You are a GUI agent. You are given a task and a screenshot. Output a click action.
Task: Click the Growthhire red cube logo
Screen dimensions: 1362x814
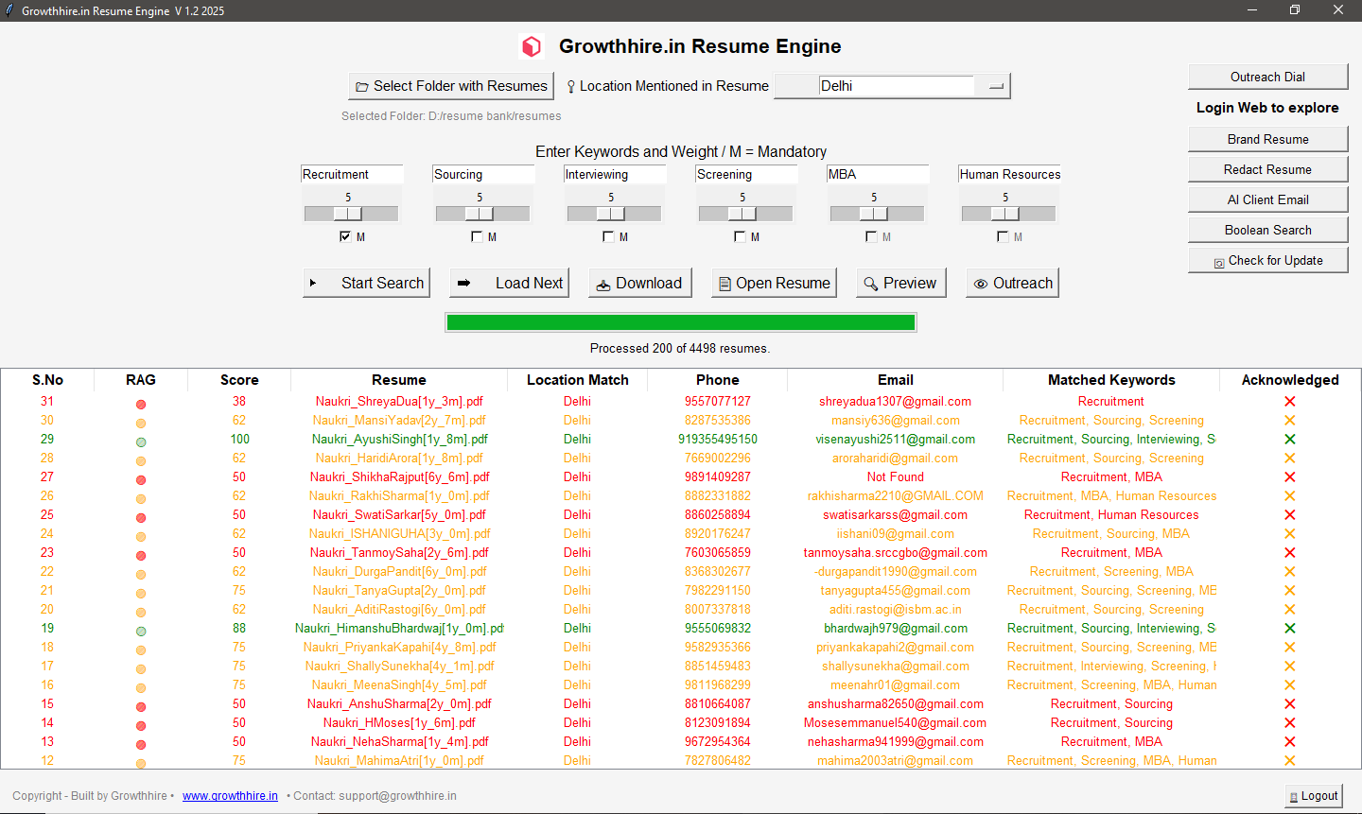[x=532, y=46]
